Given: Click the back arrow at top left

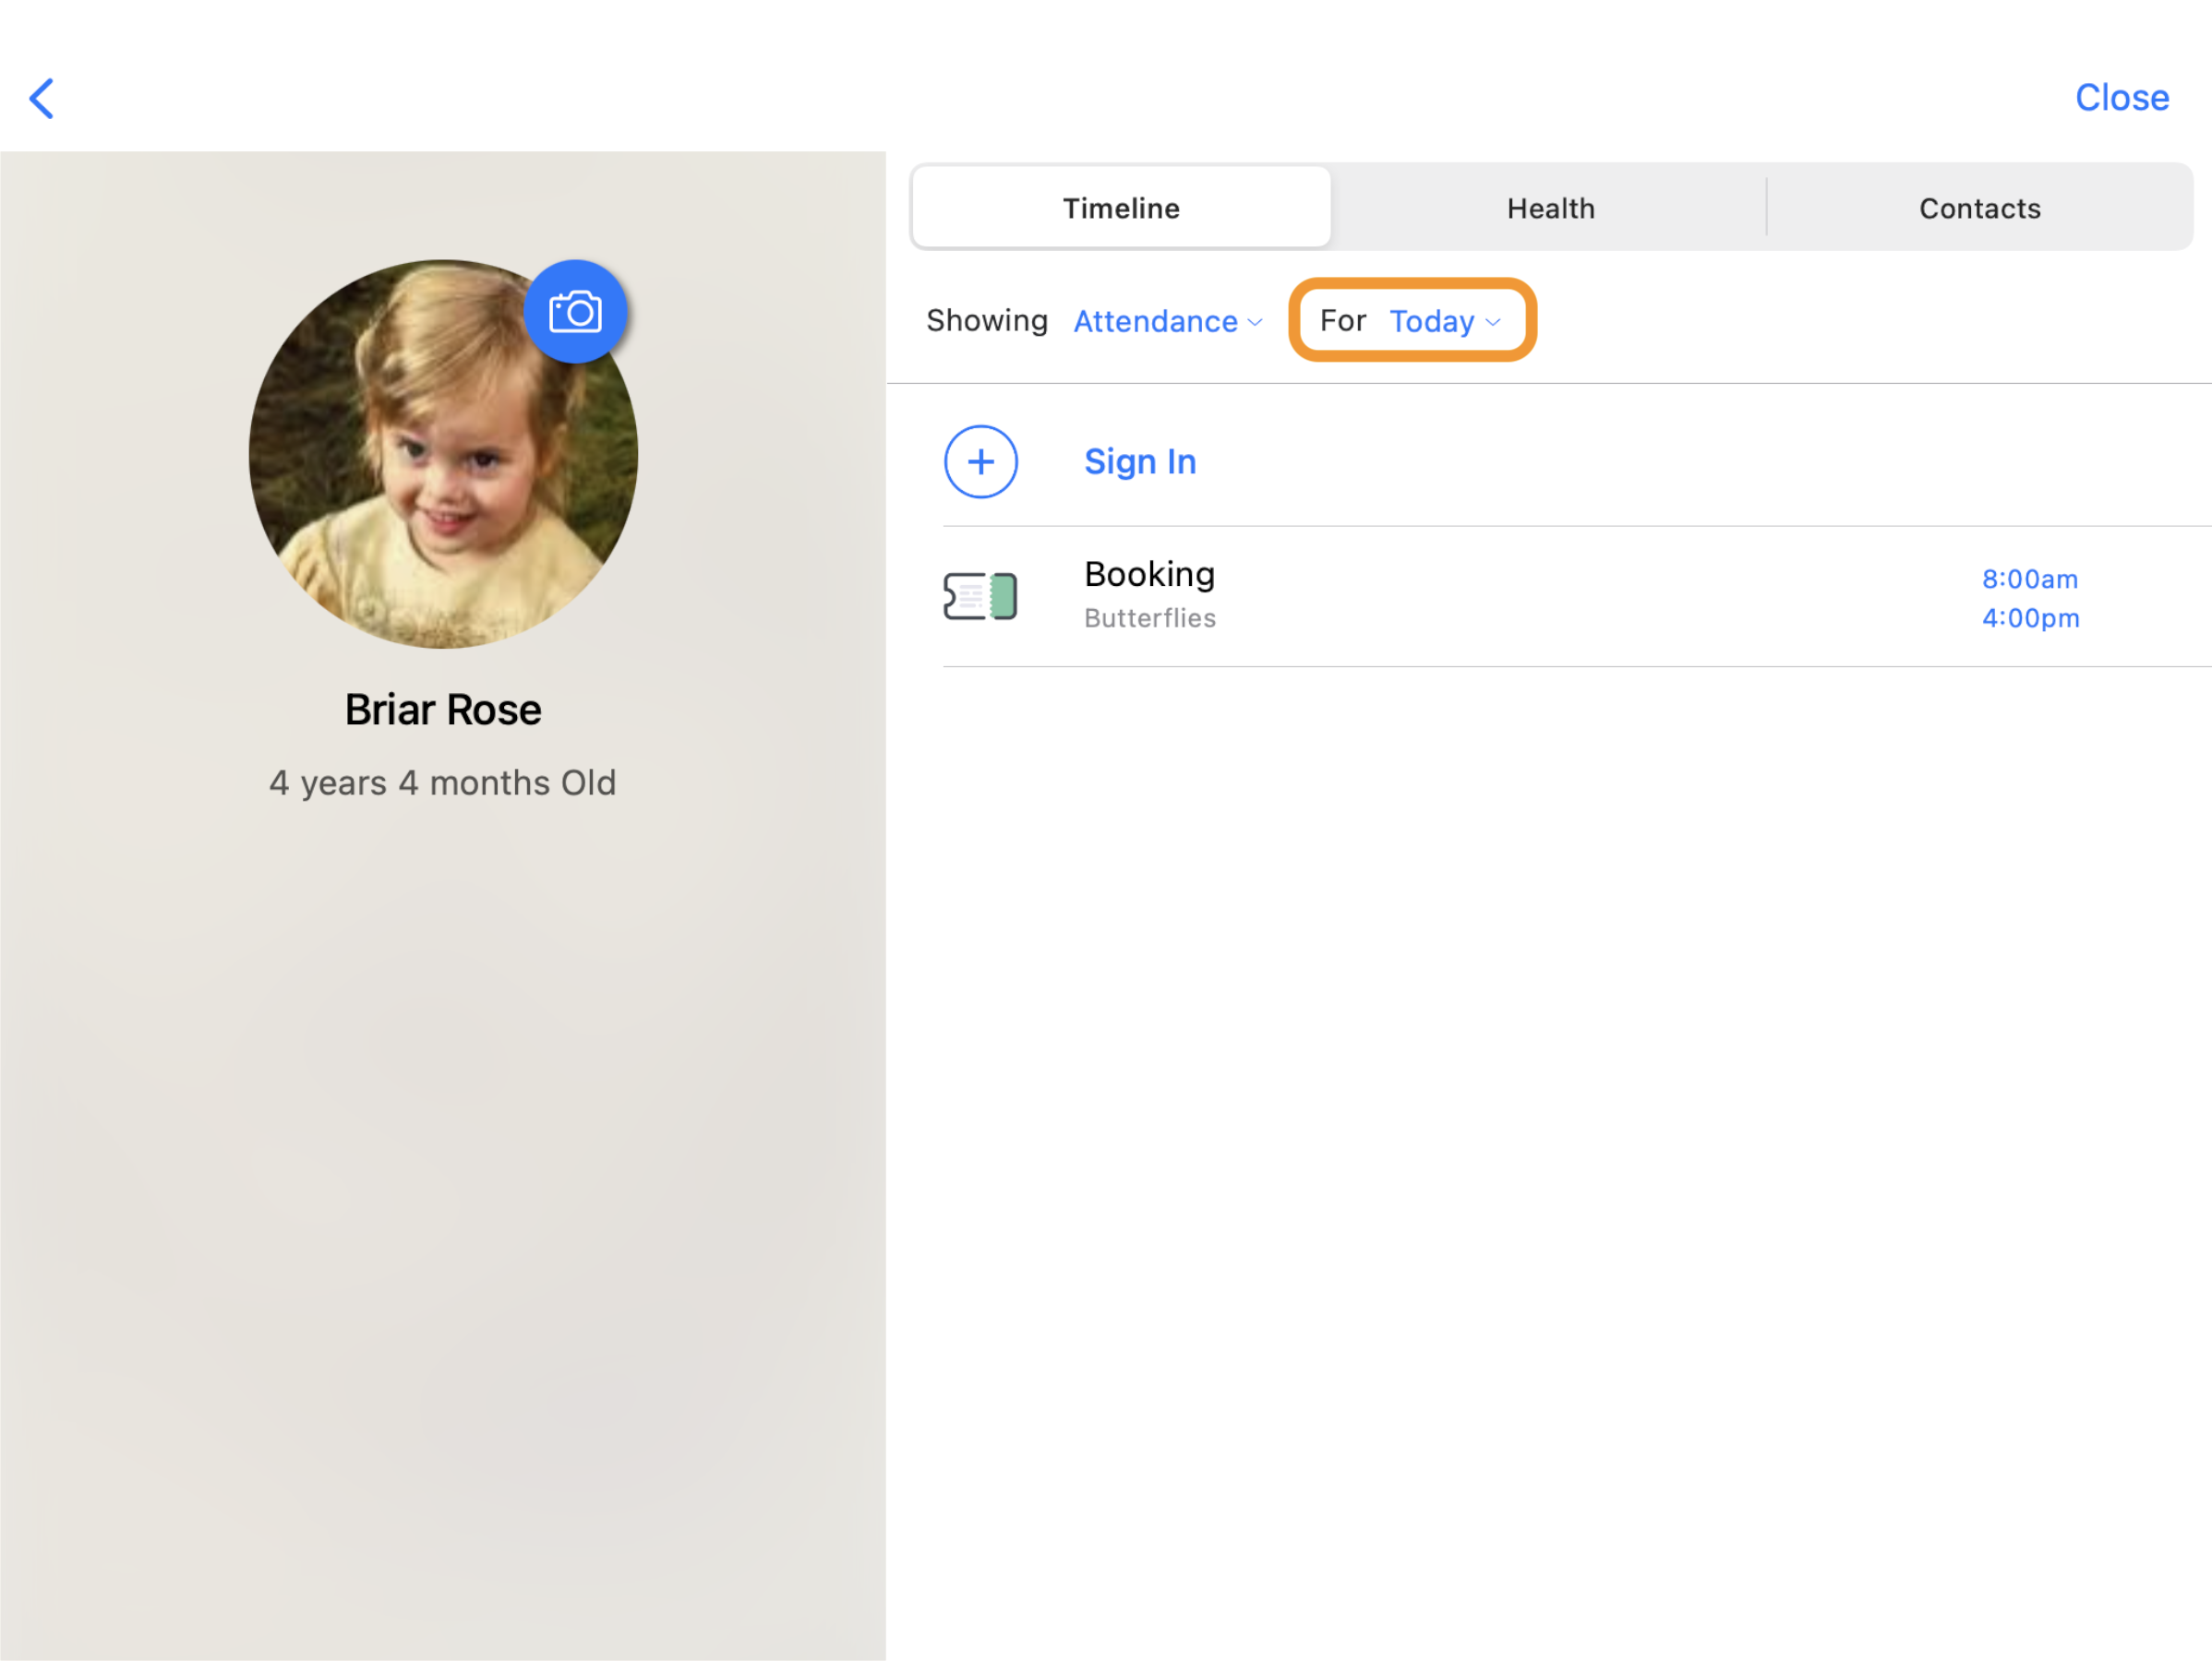Looking at the screenshot, I should point(41,98).
